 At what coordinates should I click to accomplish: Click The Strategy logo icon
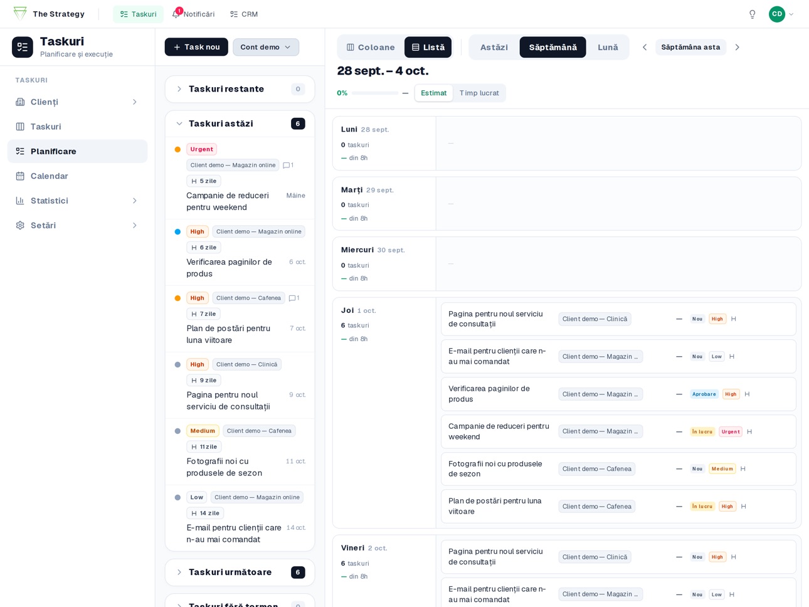(20, 13)
